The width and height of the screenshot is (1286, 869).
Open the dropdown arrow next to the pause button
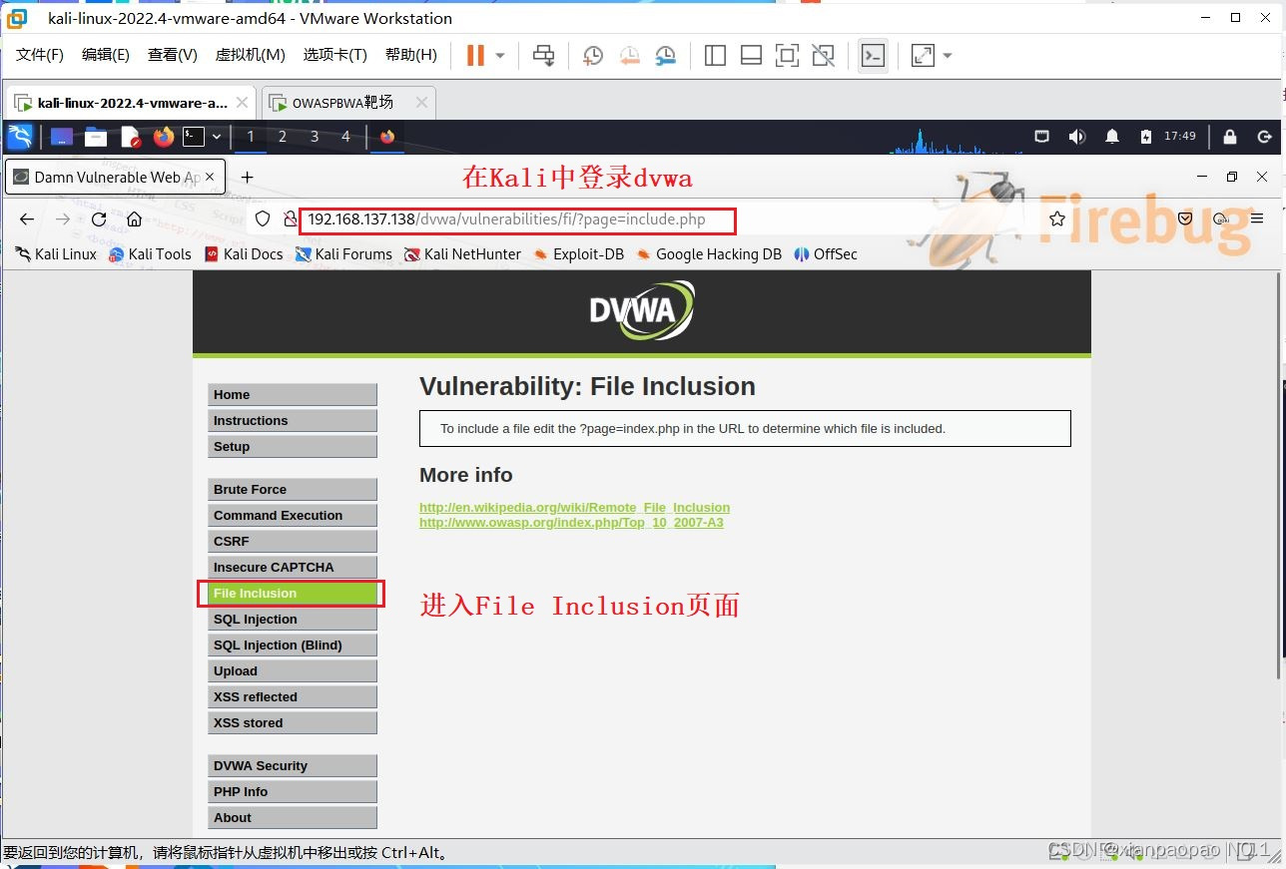(500, 56)
